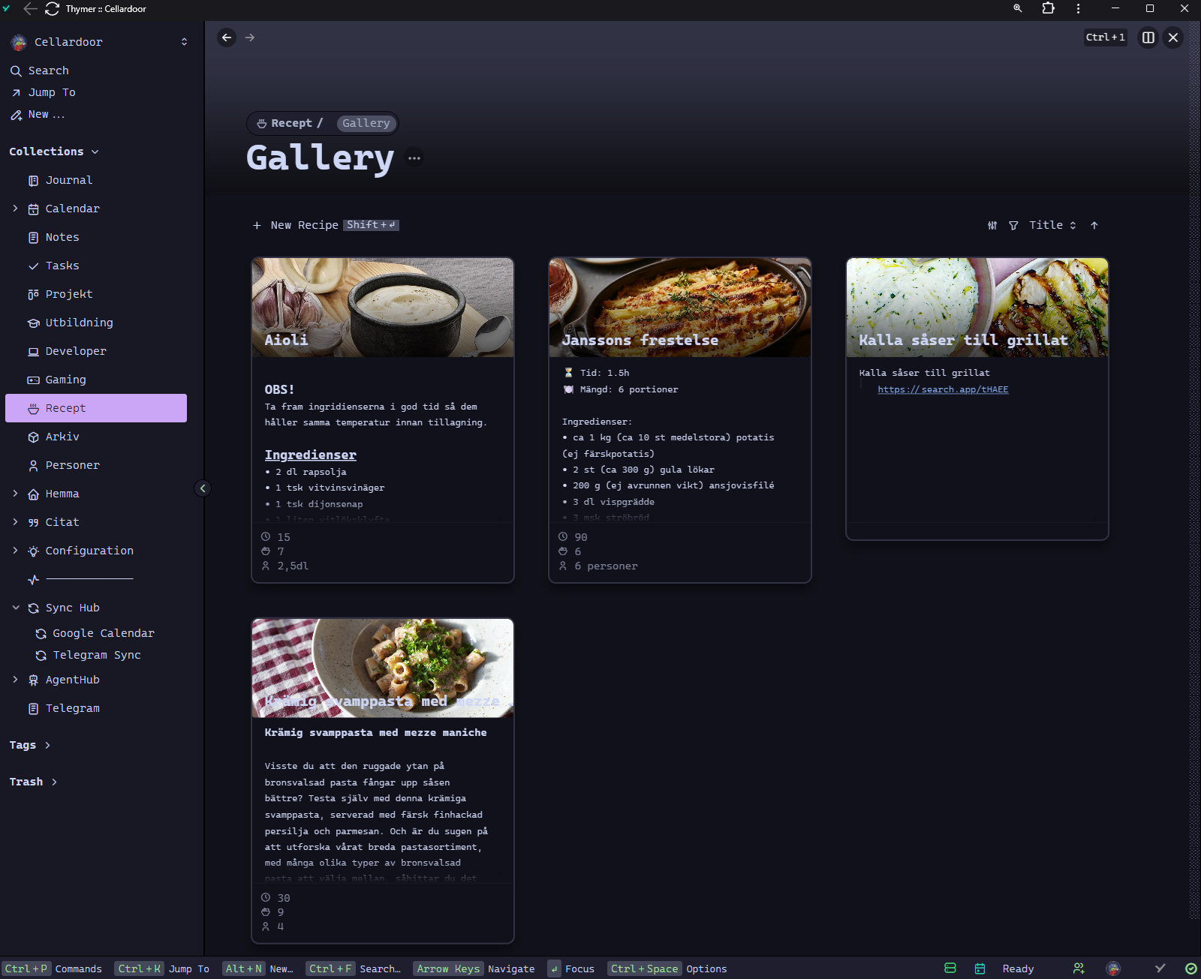Viewport: 1201px width, 979px height.
Task: Toggle sort direction arrow
Action: [x=1094, y=225]
